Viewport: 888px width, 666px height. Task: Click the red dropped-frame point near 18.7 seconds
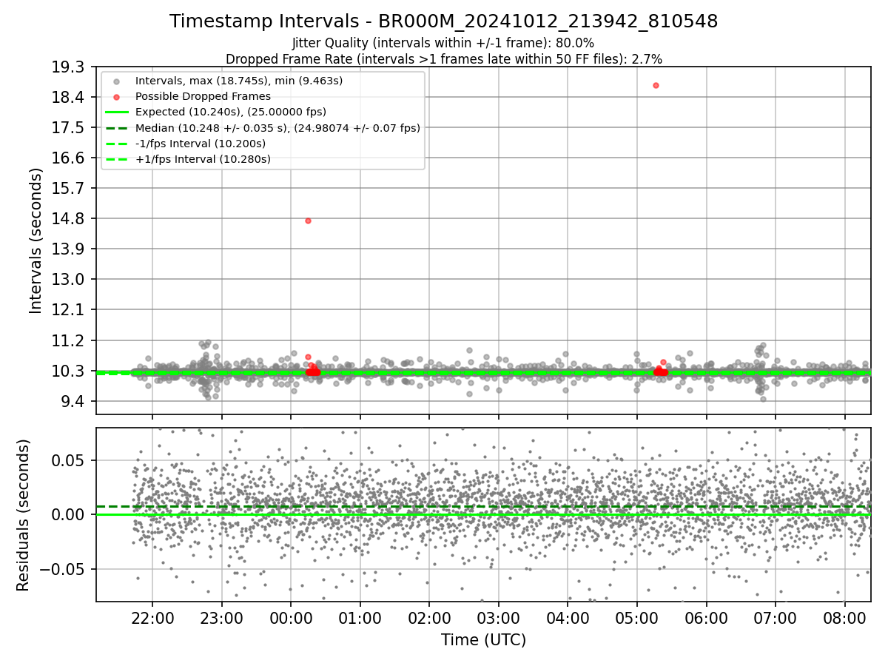656,85
